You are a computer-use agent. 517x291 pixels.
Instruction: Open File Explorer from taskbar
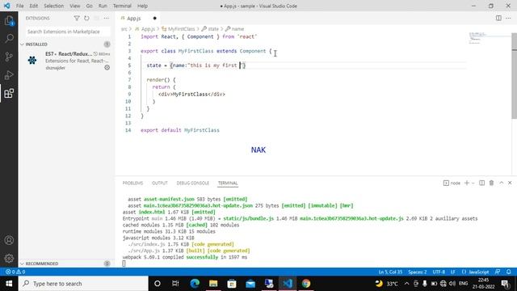pos(213,284)
